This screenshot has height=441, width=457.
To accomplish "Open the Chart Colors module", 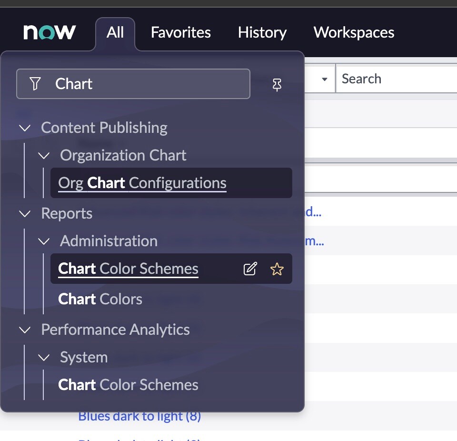I will tap(100, 299).
